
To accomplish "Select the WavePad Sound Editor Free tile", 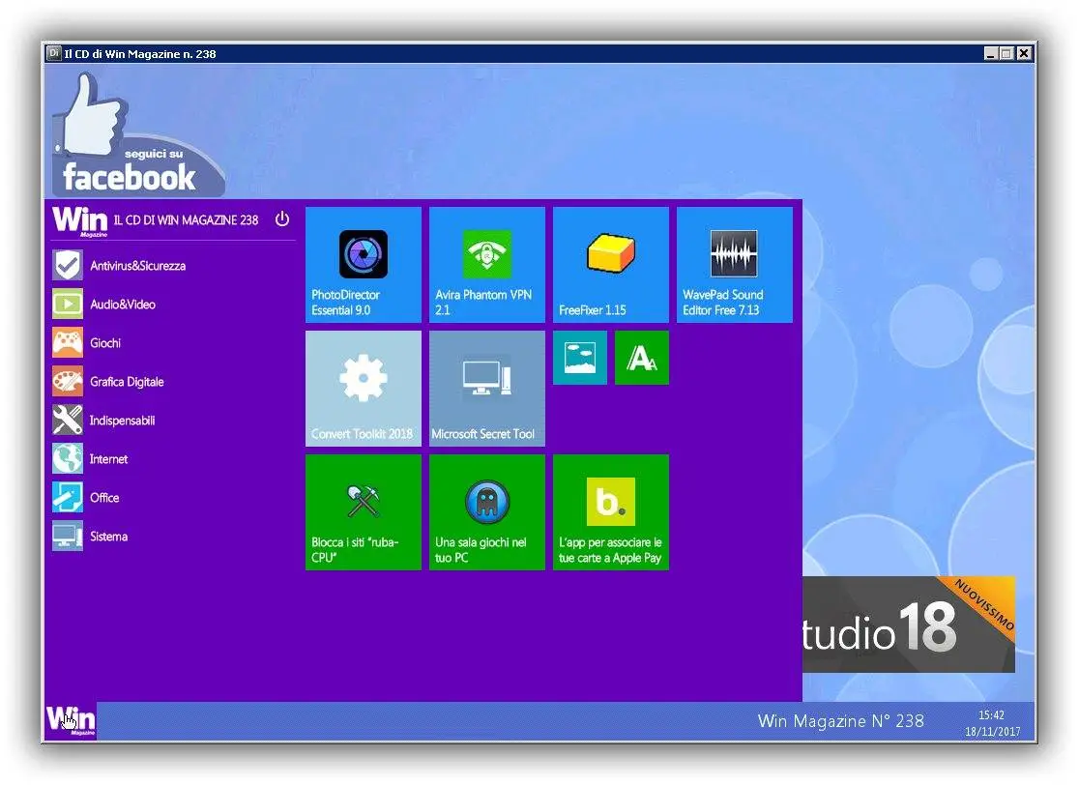I will [x=735, y=265].
